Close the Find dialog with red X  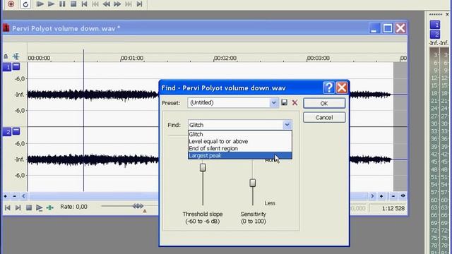point(342,87)
